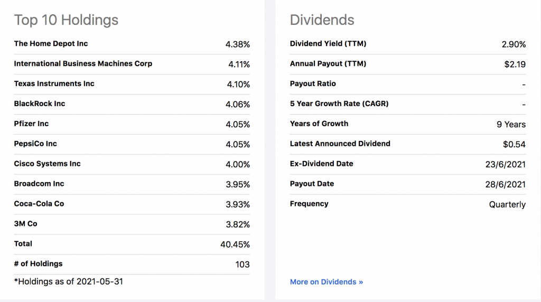Viewport: 541px width, 302px height.
Task: Click the Ex-Dividend Date label
Action: tap(322, 164)
